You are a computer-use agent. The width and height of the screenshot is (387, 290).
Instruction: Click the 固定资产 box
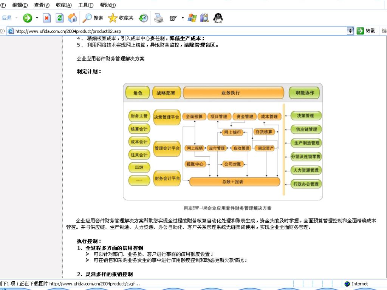point(265,148)
